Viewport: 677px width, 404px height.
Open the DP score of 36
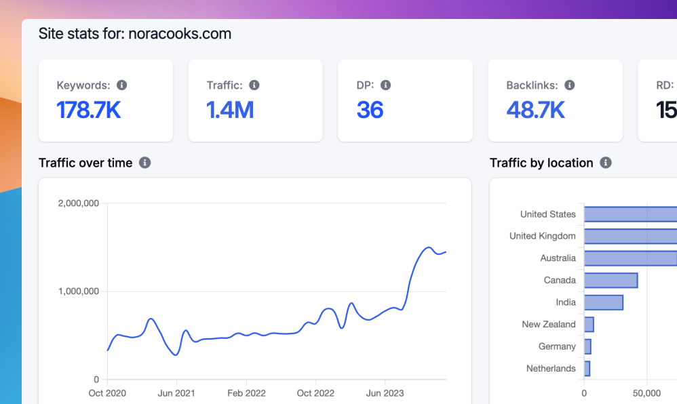370,110
